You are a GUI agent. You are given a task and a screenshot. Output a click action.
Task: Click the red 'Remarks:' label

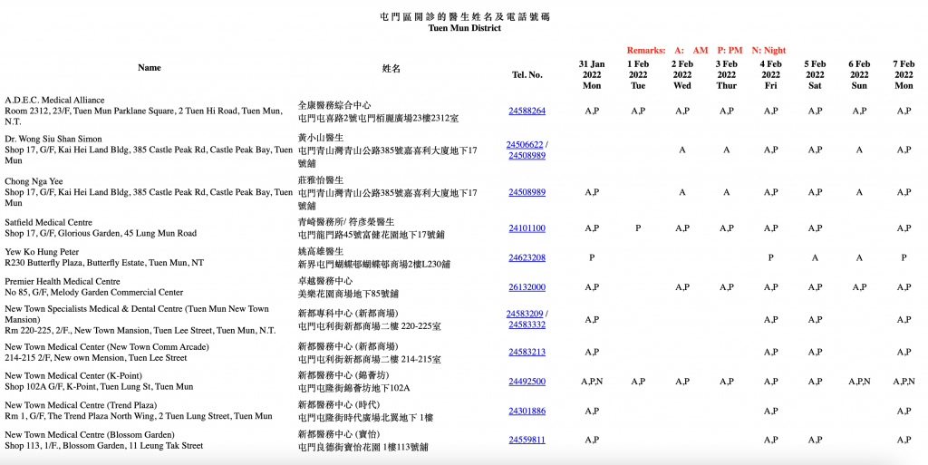coord(645,50)
